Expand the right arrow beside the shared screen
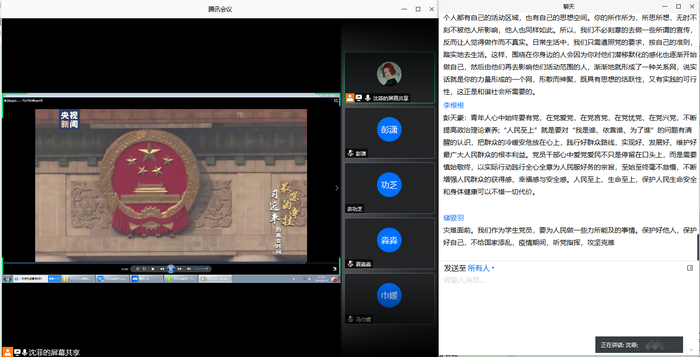This screenshot has width=700, height=357. 337,188
